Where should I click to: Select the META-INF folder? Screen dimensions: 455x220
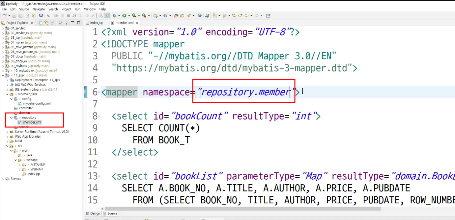pos(37,165)
